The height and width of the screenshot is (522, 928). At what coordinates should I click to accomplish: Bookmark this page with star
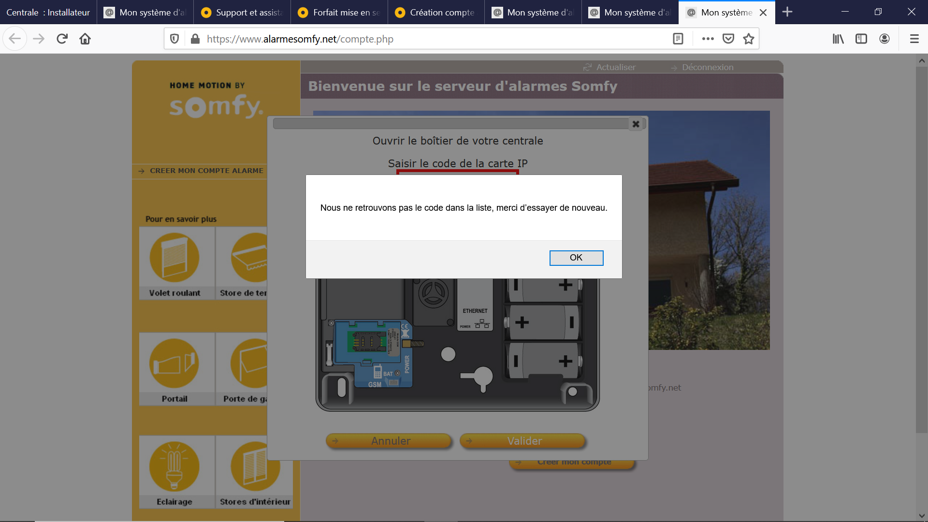click(x=749, y=39)
